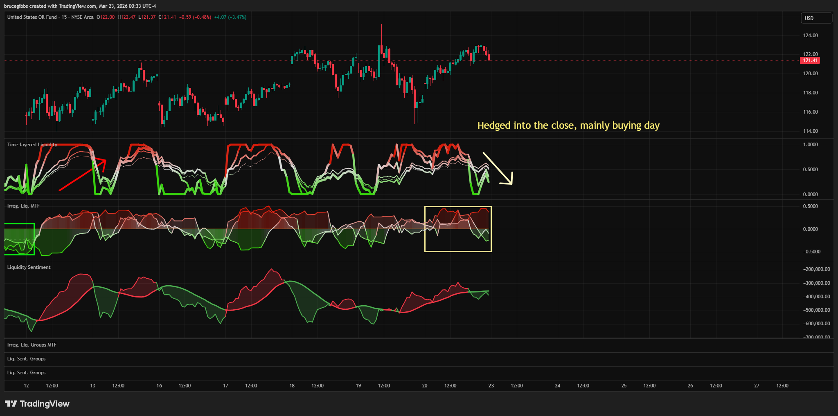Click date label 18 on time axis

[292, 386]
